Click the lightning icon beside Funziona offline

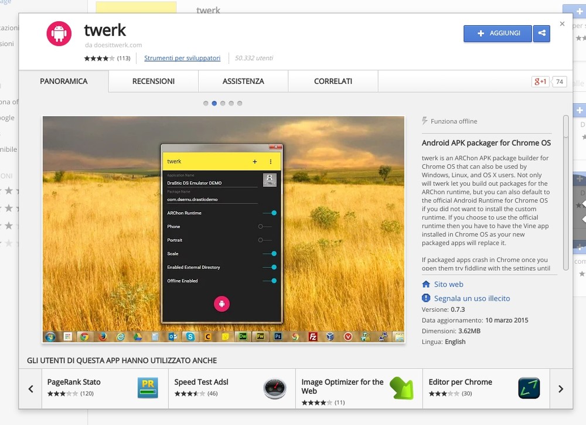[x=424, y=121]
